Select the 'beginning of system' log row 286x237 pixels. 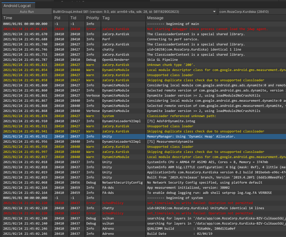click(x=144, y=198)
